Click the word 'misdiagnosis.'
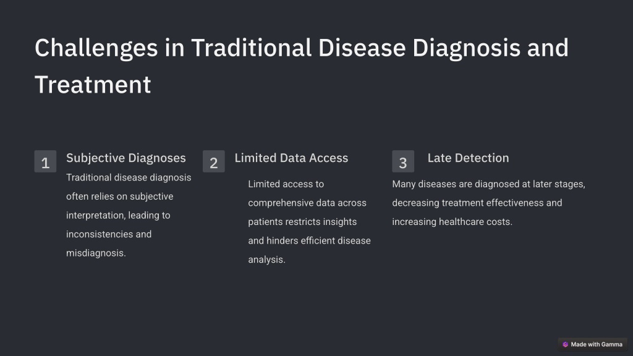633x356 pixels. coord(96,253)
